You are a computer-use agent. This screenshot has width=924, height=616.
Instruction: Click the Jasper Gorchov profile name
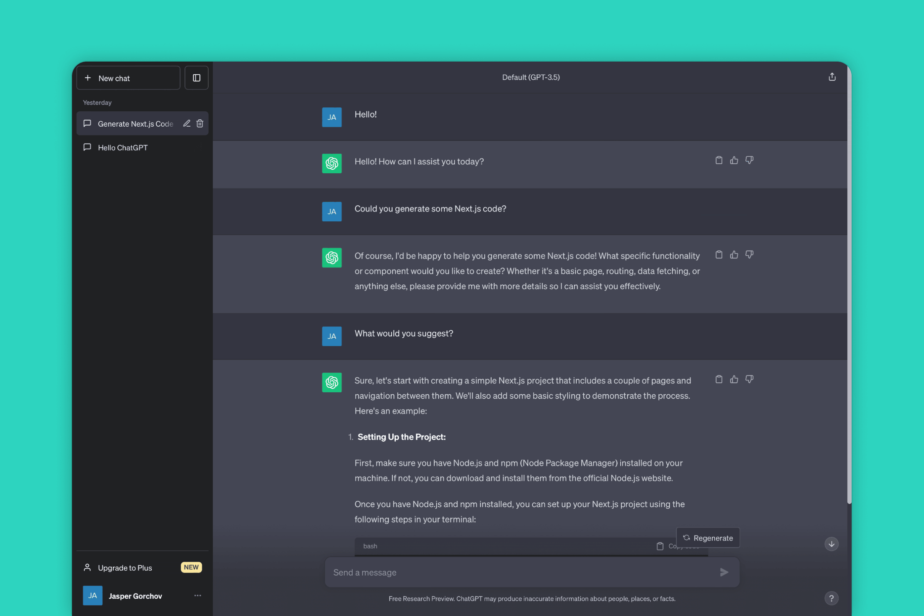point(135,596)
